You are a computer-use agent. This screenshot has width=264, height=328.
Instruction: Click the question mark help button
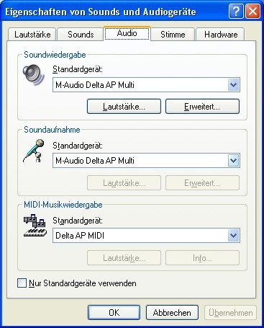coord(236,12)
